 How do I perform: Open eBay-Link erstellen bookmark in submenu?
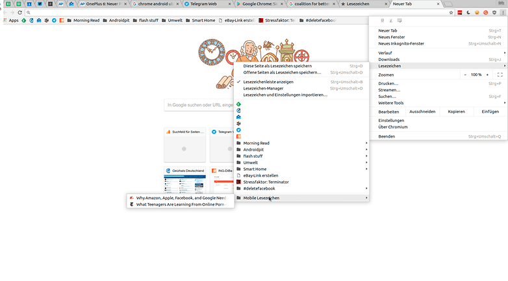[x=301, y=175]
